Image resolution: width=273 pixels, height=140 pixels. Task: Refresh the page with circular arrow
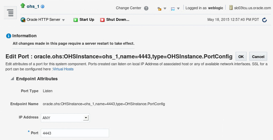pos(264,20)
